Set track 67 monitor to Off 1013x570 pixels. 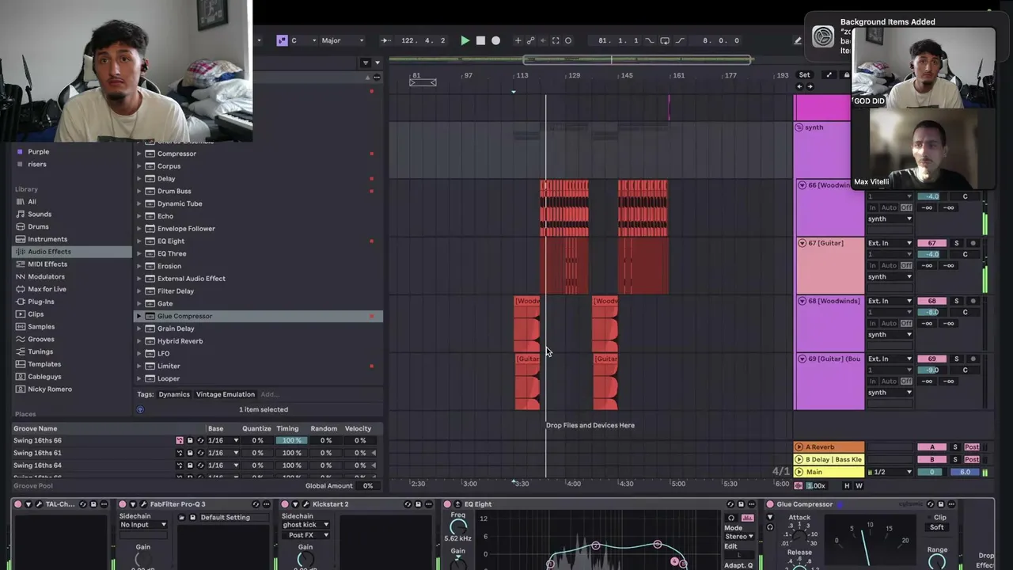coord(906,265)
